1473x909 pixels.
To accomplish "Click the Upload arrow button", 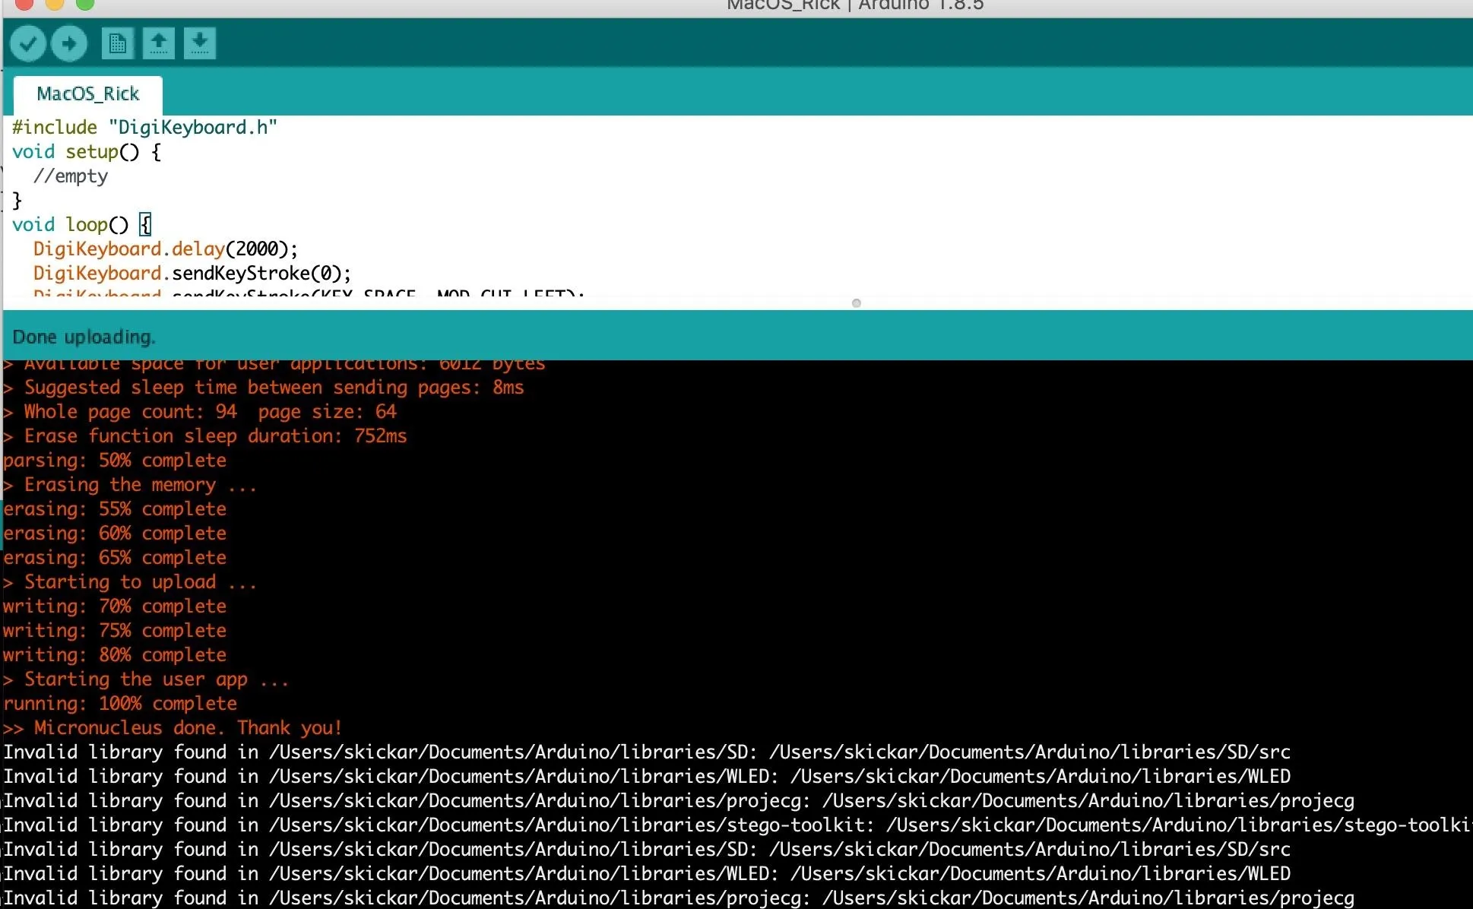I will (69, 43).
